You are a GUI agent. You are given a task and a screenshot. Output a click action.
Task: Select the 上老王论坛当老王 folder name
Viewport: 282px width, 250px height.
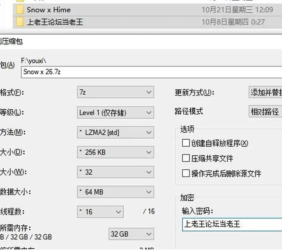55,22
